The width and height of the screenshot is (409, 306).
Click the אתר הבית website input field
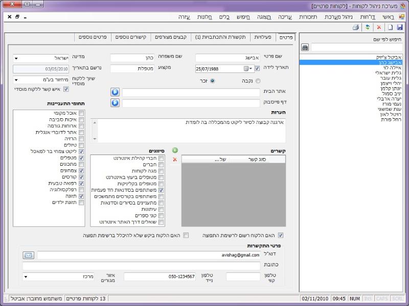coord(191,92)
